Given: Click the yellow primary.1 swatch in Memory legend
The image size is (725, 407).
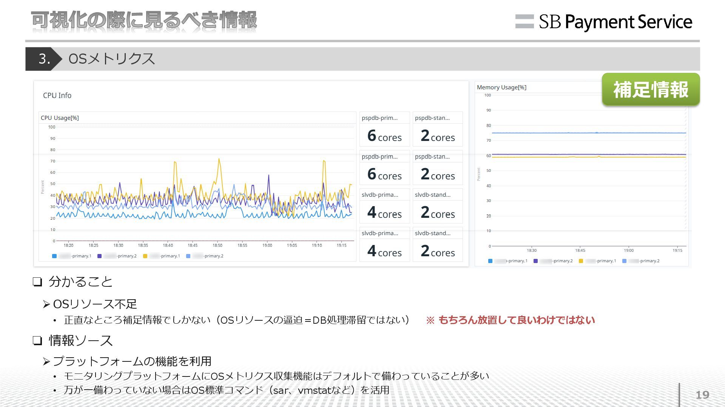Looking at the screenshot, I should (x=581, y=261).
